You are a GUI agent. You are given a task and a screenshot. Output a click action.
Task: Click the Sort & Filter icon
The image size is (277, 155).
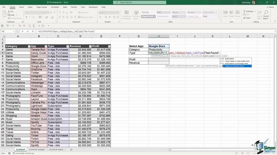(259, 12)
